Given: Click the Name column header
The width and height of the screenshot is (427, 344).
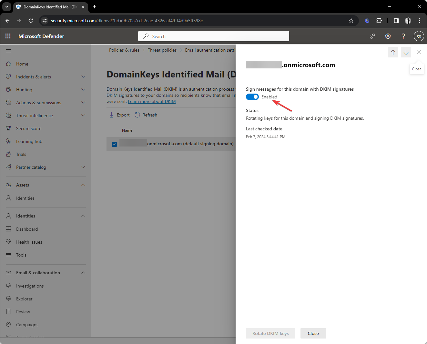Looking at the screenshot, I should point(127,130).
